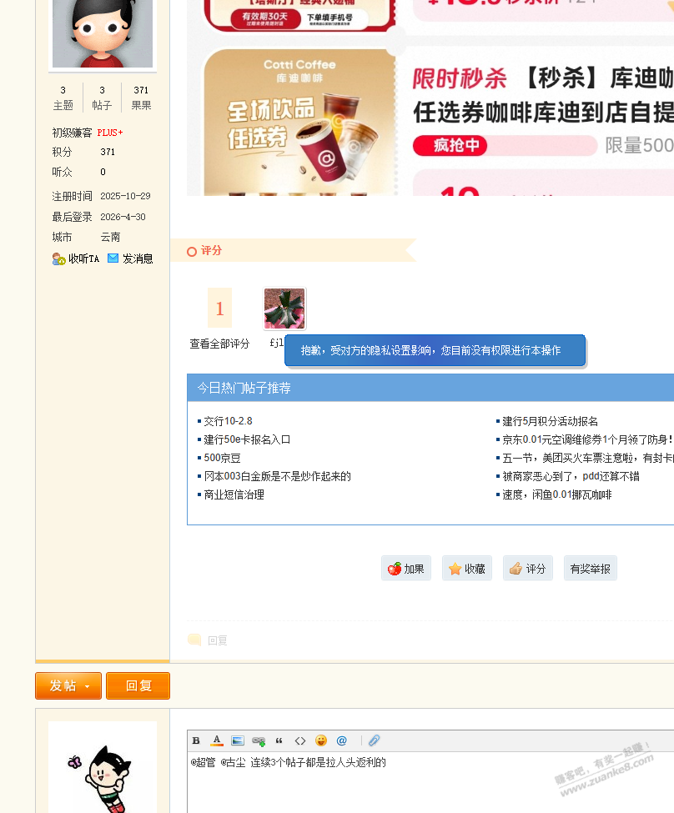This screenshot has height=813, width=674.
Task: Open 查看全部评分 link
Action: [x=219, y=344]
